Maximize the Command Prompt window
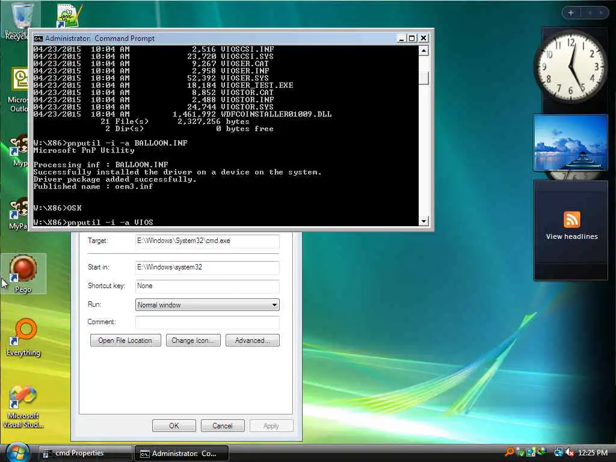This screenshot has height=462, width=616. 411,38
